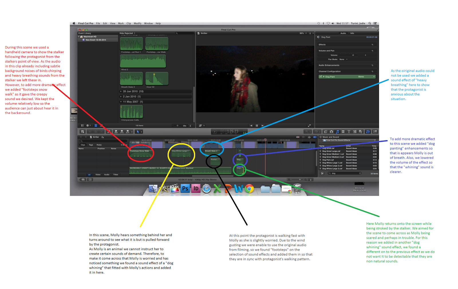This screenshot has width=458, height=289.
Task: Click the Import Media icon in toolbar
Action: 82,132
